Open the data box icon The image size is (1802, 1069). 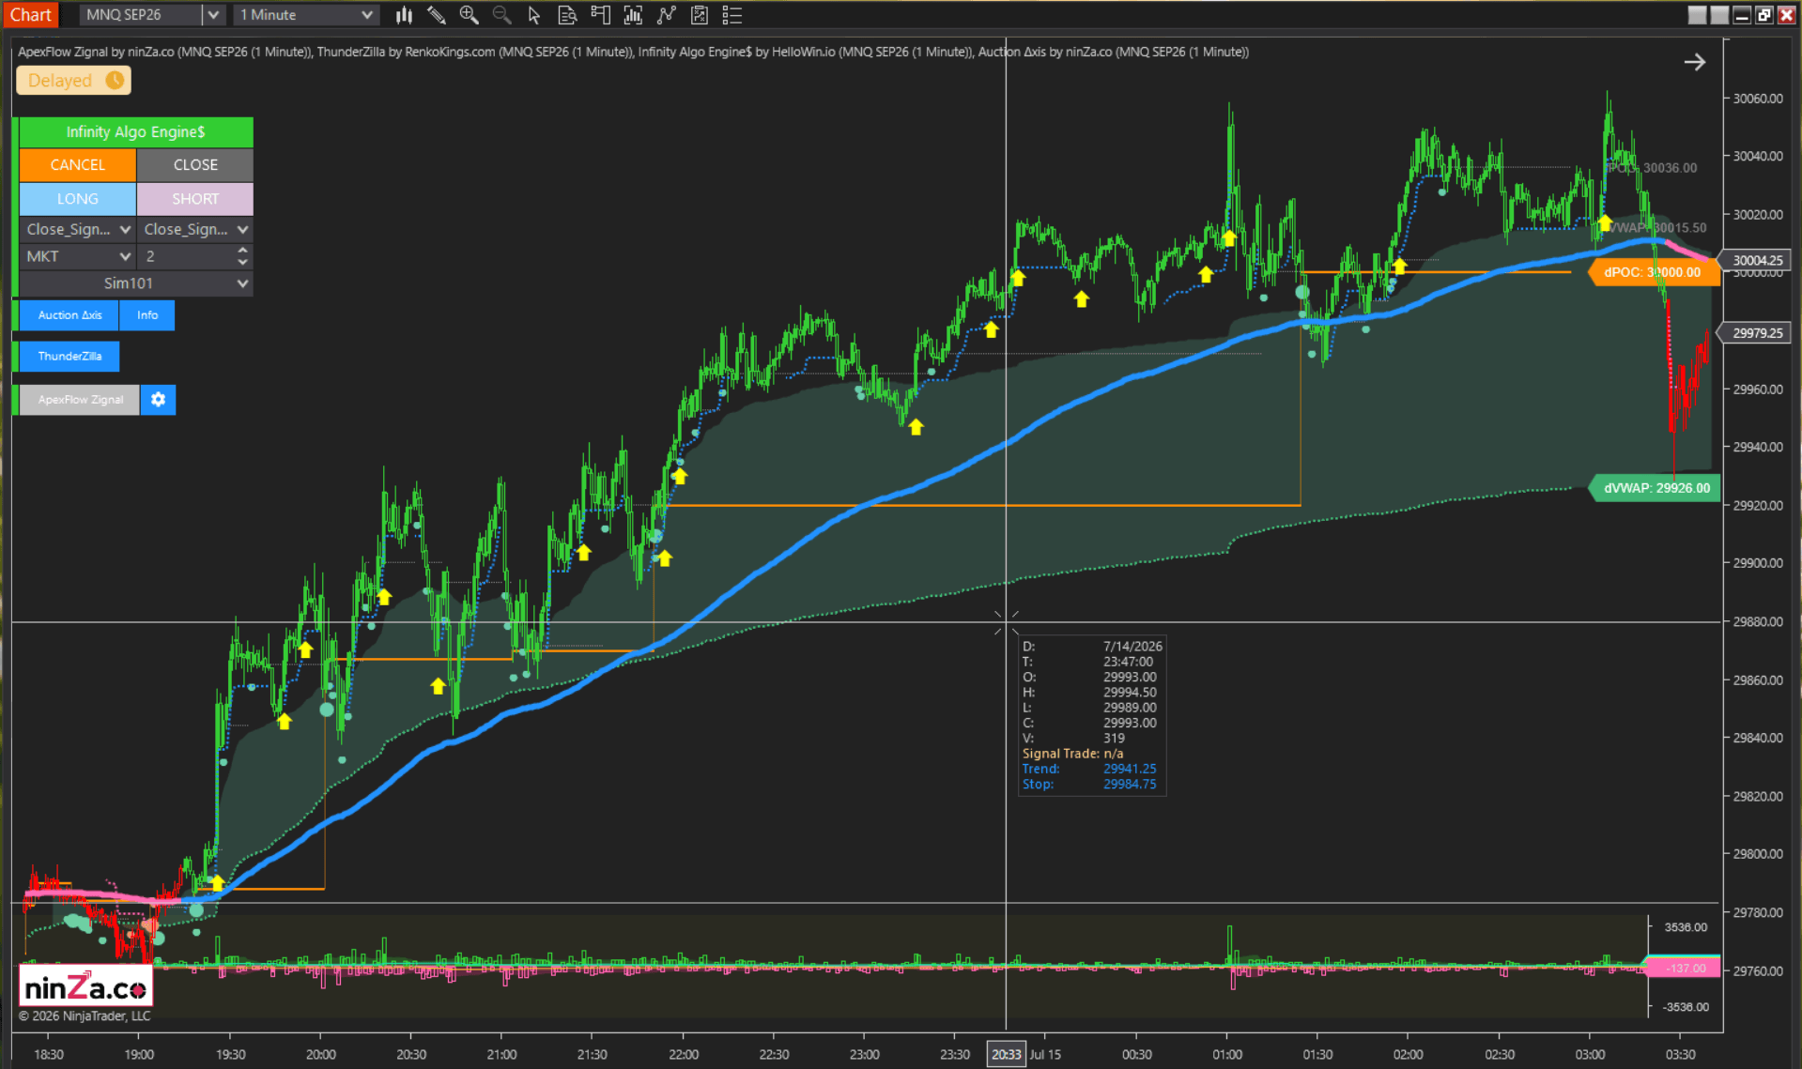[x=567, y=15]
